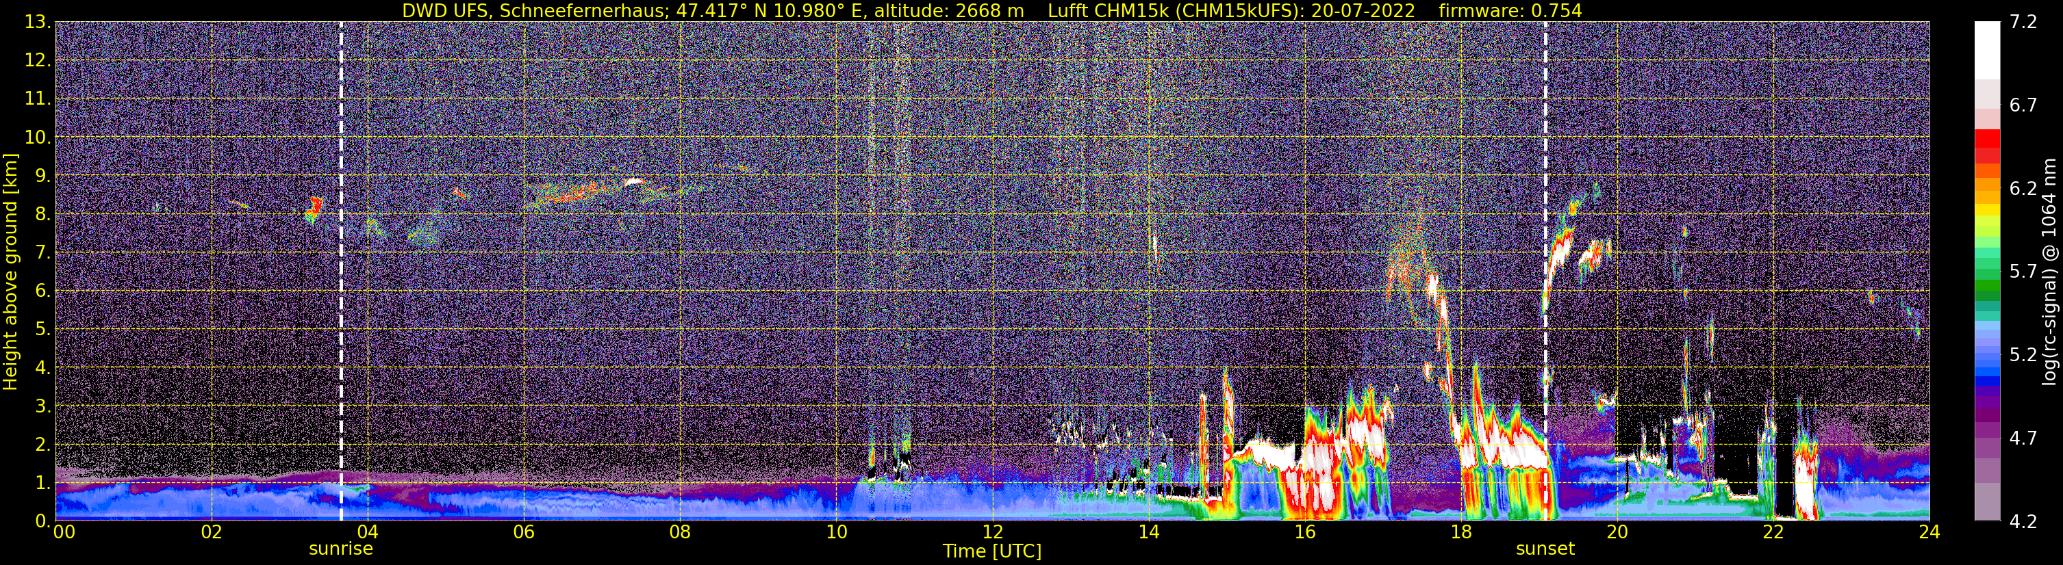Click the height axis tick label "5."
The image size is (2063, 565).
42,329
